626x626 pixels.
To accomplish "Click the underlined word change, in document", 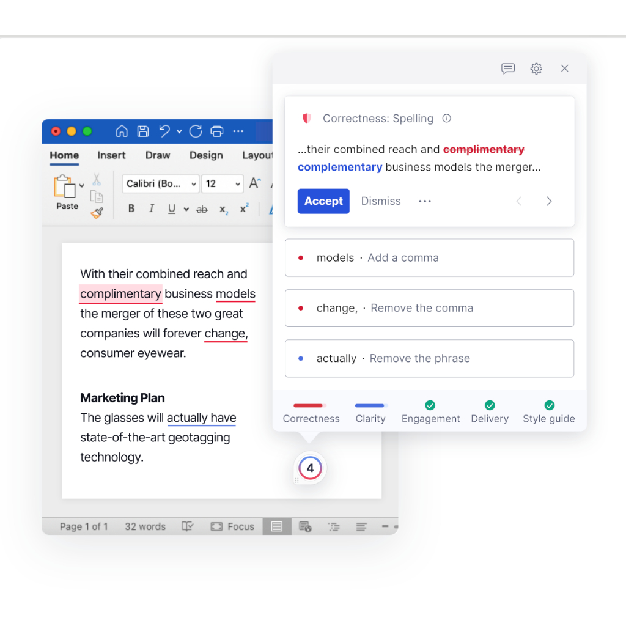I will [x=226, y=333].
